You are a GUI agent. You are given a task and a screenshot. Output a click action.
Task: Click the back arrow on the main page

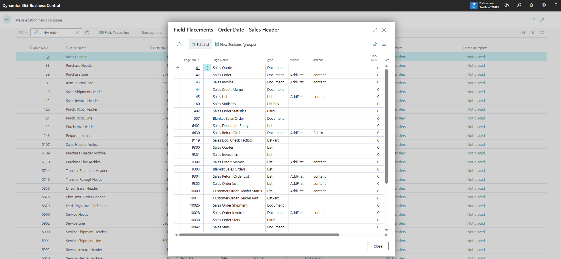click(7, 20)
